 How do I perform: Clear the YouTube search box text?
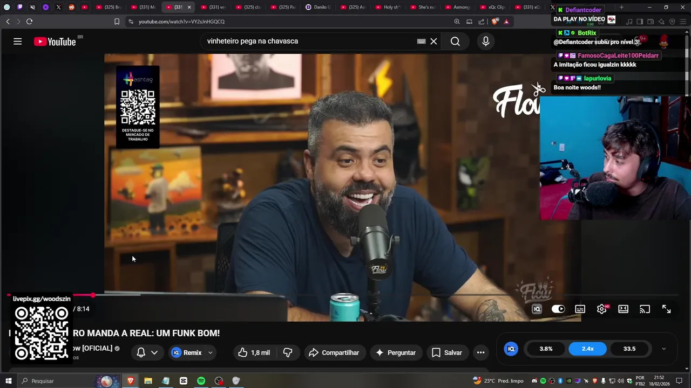tap(433, 41)
